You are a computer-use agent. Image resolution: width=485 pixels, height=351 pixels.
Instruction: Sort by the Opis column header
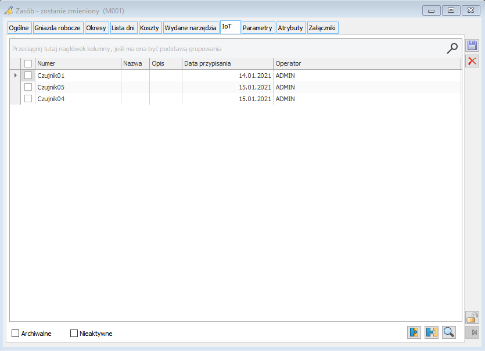[x=166, y=63]
